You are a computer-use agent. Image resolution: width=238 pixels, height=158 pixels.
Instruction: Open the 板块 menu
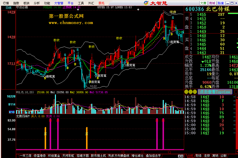click(x=26, y=3)
